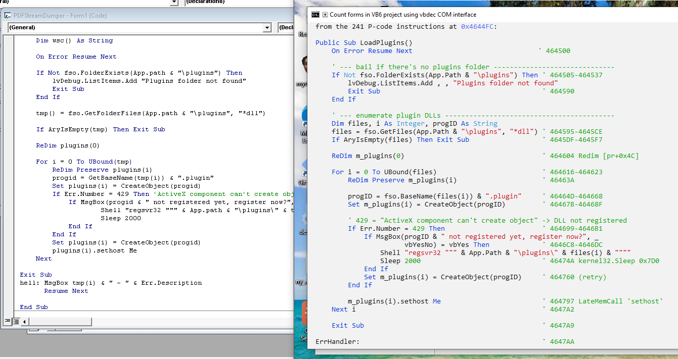The height and width of the screenshot is (359, 678).
Task: Click the "464797 LateMemCall 'sethost'" comment
Action: [x=603, y=301]
